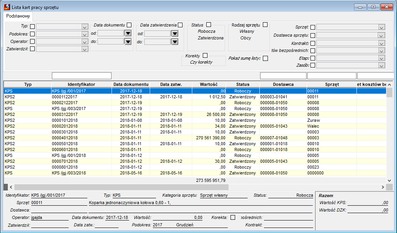The height and width of the screenshot is (233, 397).
Task: Open the 'do' calendar under Data dokumentu
Action: [128, 41]
